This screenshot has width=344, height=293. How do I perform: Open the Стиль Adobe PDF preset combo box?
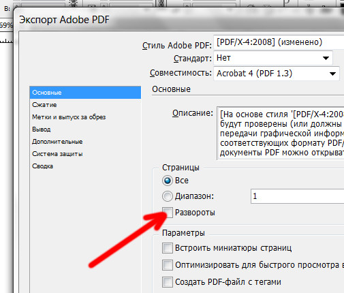(279, 42)
